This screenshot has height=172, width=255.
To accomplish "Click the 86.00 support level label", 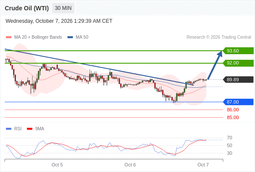I will point(233,110).
